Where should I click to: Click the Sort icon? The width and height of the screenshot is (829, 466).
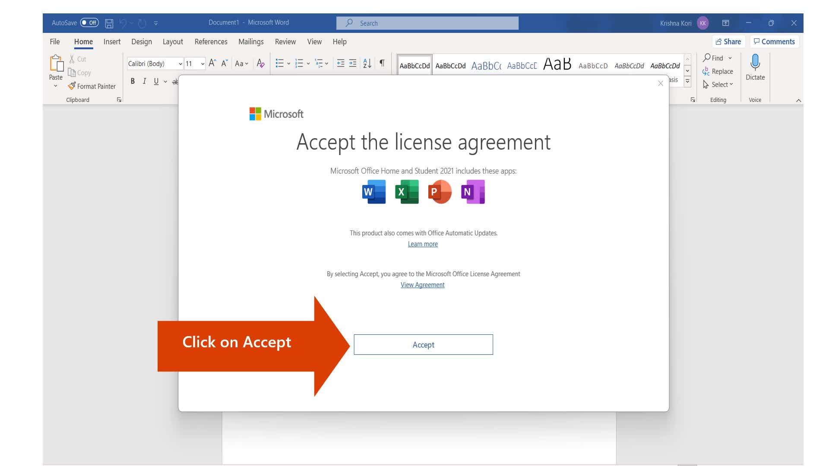(367, 63)
